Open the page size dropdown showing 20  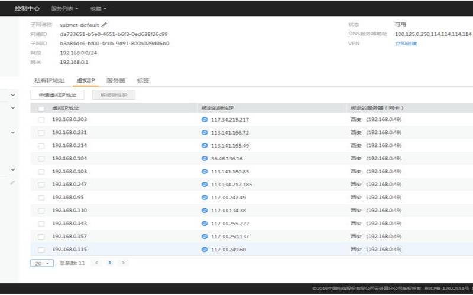point(42,263)
